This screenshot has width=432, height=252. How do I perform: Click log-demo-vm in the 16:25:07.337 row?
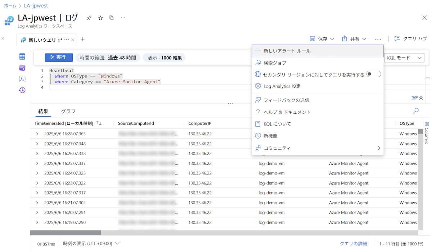coord(271,163)
